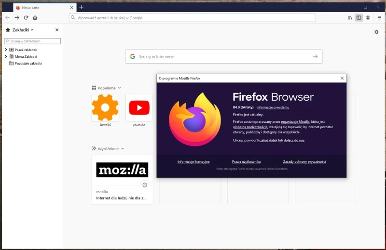Viewport: 386px width, 250px height.
Task: Open the Library icon in toolbar
Action: tap(350, 18)
